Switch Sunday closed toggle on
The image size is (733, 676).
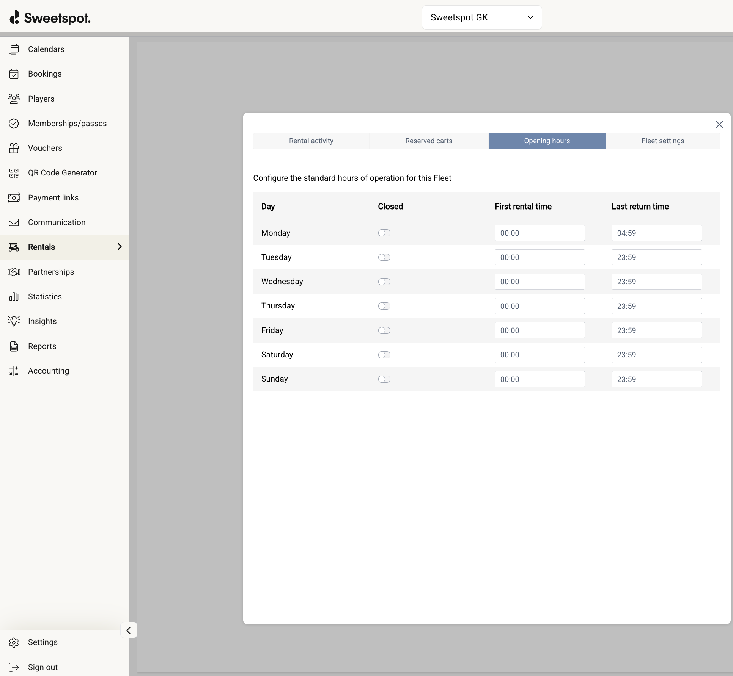(384, 379)
